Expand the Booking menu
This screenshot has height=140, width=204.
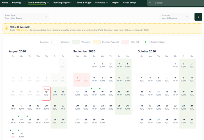18,3
